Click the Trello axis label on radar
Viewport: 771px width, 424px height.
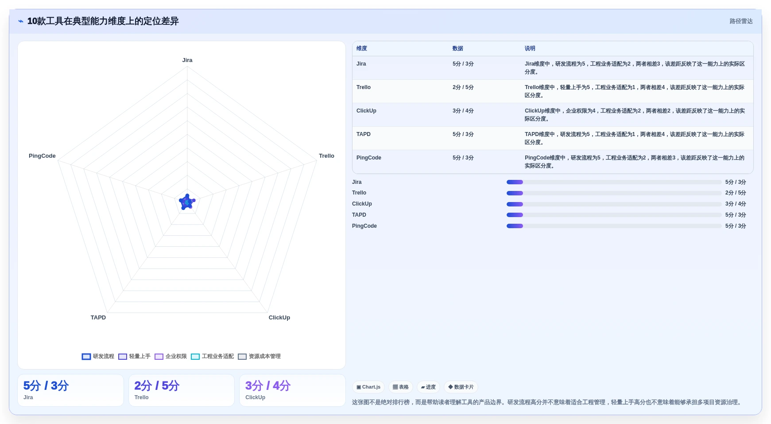[x=326, y=156]
